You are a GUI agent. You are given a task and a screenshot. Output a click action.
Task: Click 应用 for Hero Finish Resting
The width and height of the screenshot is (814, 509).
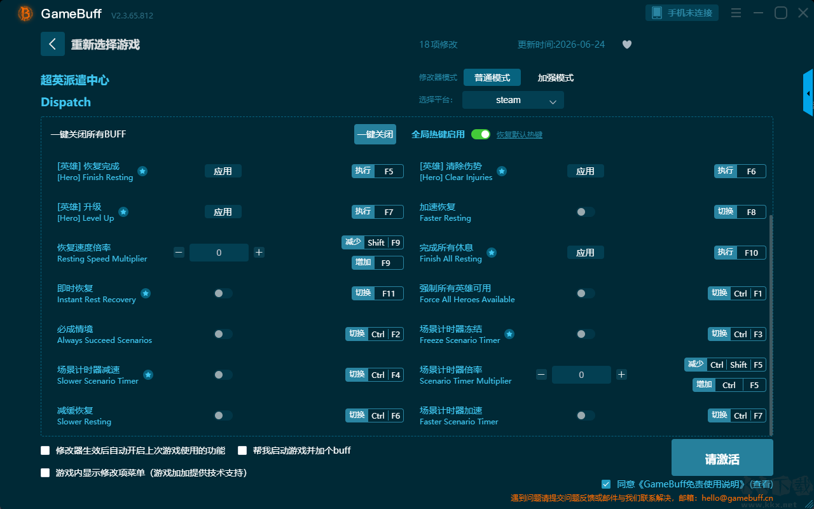click(x=223, y=171)
